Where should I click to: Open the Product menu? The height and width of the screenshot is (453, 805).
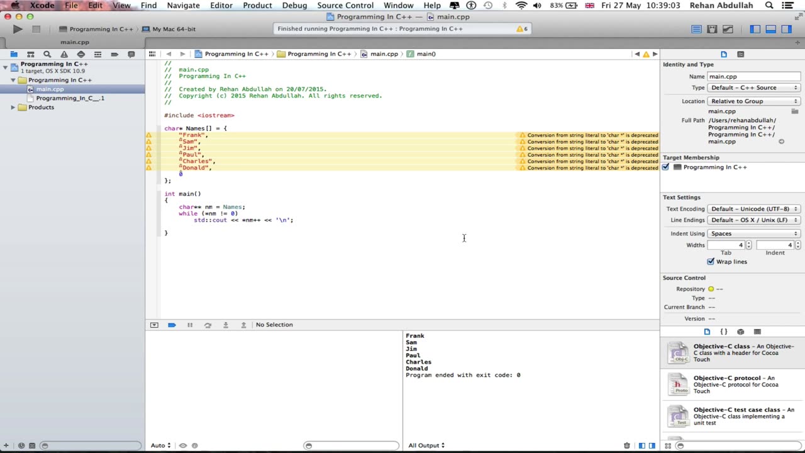pos(257,6)
